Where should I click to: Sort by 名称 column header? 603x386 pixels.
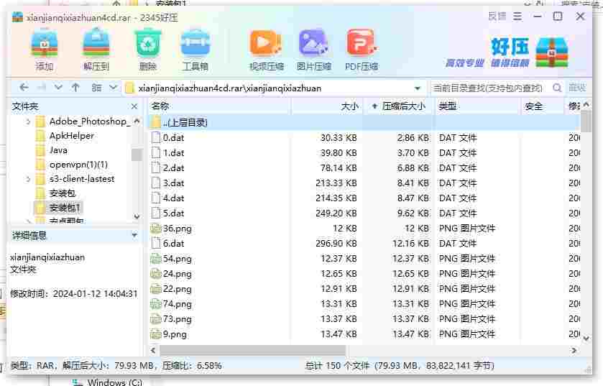click(x=220, y=106)
